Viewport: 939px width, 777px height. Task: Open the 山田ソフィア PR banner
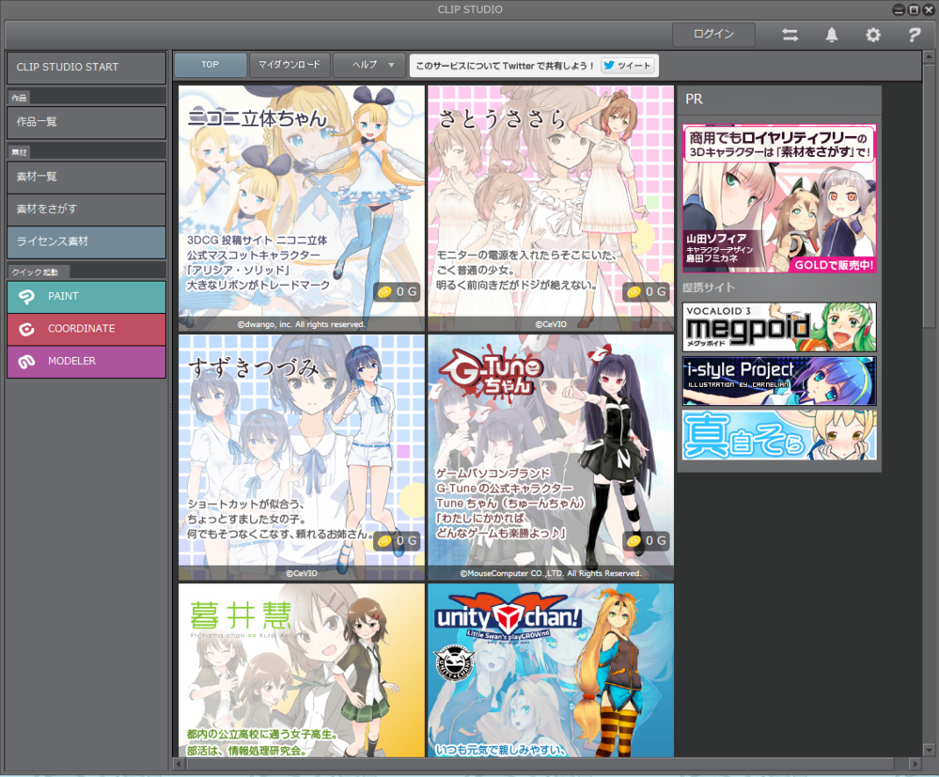click(779, 199)
